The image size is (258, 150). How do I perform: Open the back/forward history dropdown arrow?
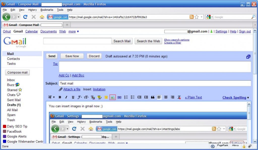point(18,17)
